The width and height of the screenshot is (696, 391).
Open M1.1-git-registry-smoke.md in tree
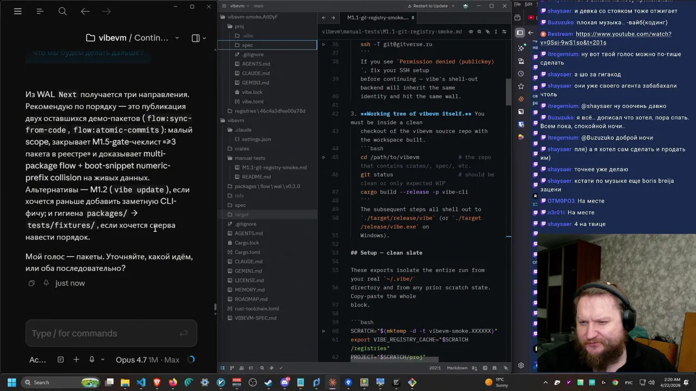(274, 167)
